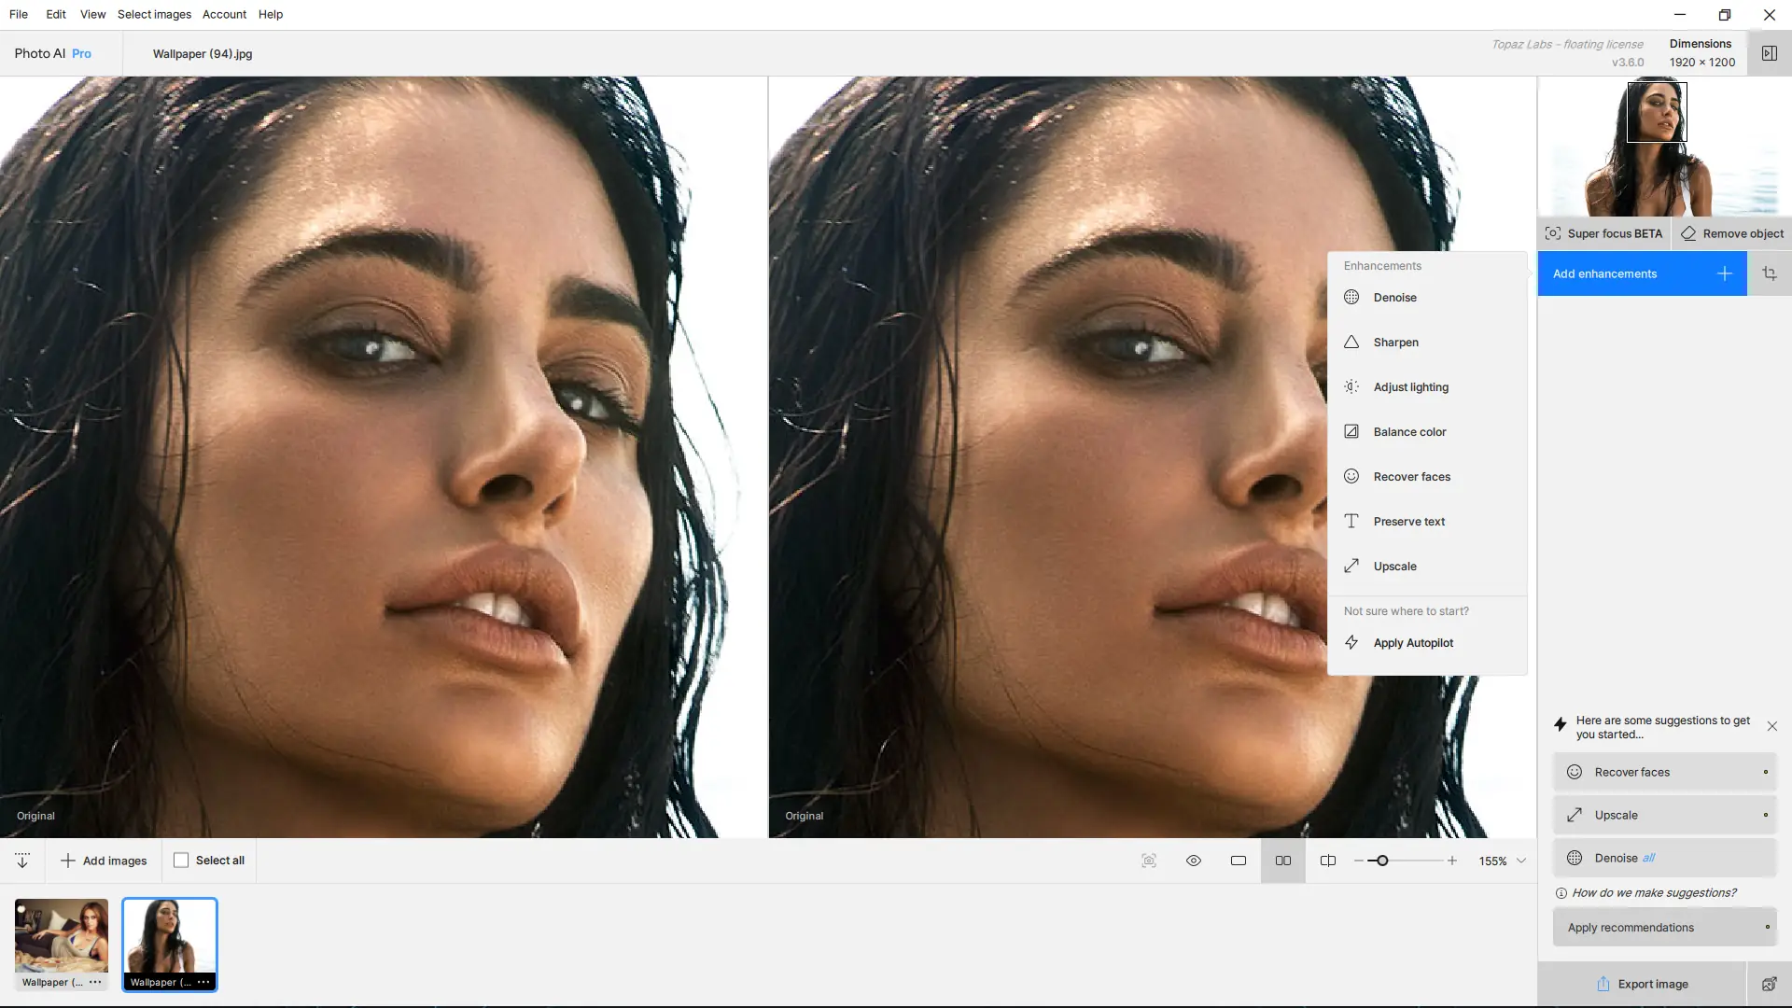Select the side-by-side view icon
This screenshot has height=1008, width=1792.
1283,861
